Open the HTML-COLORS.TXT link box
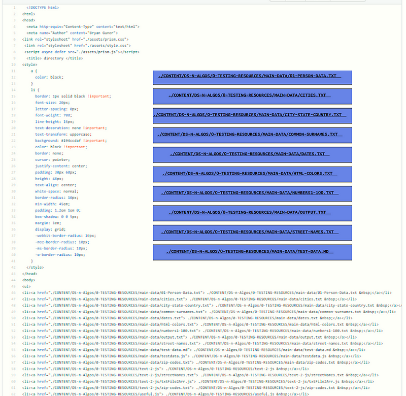 (x=252, y=174)
